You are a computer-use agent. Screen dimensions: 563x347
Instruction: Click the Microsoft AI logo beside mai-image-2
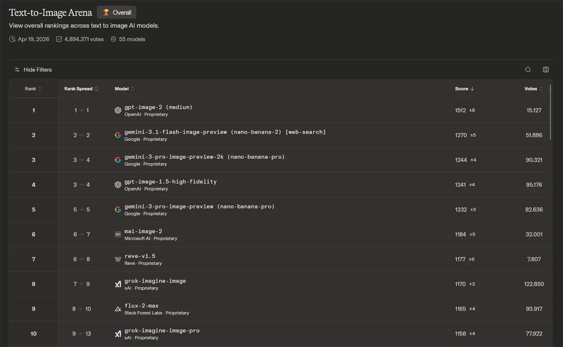point(118,234)
